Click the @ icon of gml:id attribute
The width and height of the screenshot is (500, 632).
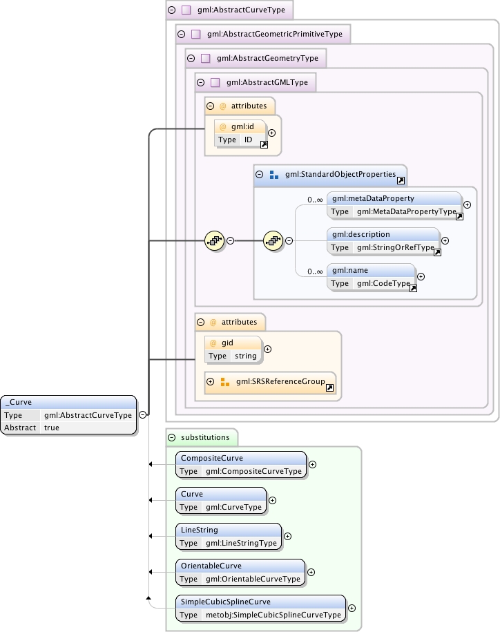point(223,127)
